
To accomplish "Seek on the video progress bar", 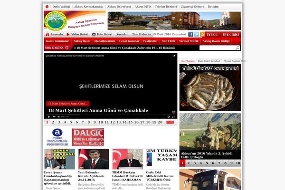I will pyautogui.click(x=111, y=114).
